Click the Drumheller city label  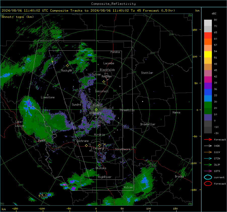(x=148, y=124)
